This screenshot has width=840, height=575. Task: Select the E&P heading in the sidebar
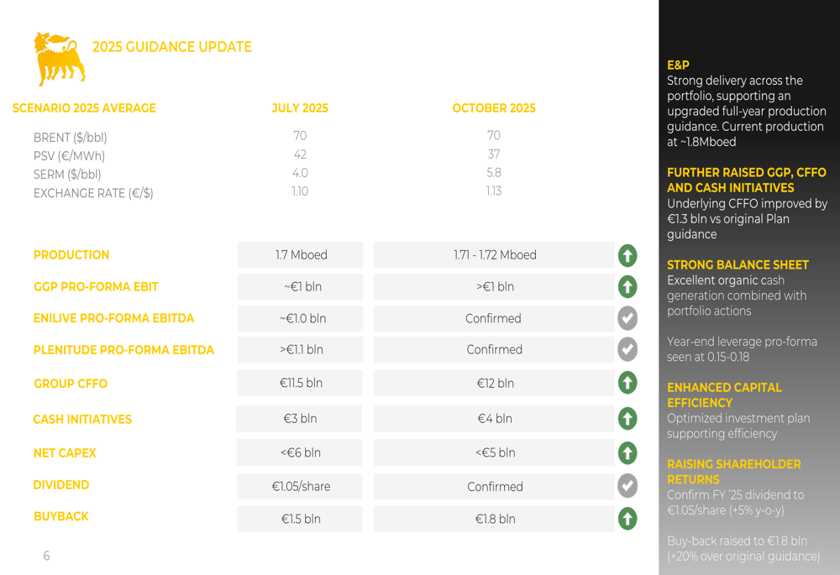[x=678, y=65]
